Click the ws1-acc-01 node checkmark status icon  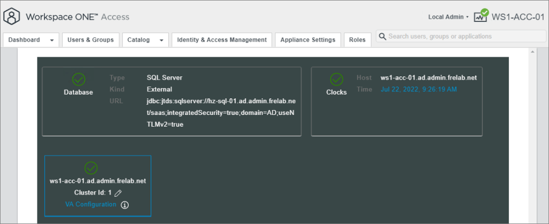(x=91, y=168)
